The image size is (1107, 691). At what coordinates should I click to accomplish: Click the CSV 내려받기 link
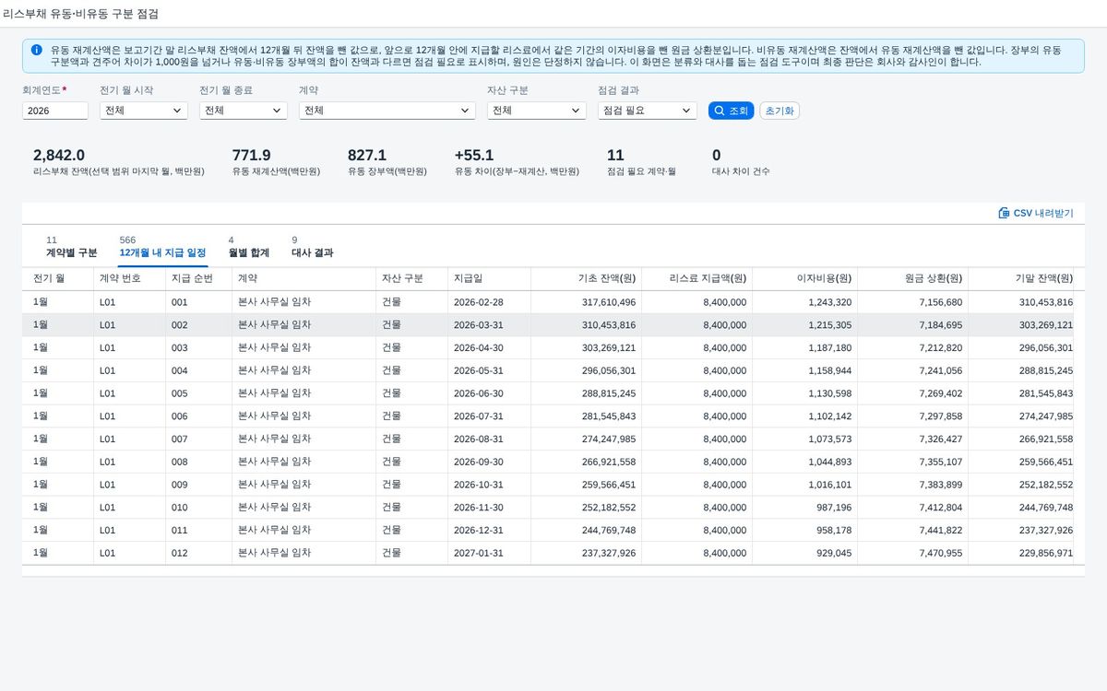point(1036,213)
